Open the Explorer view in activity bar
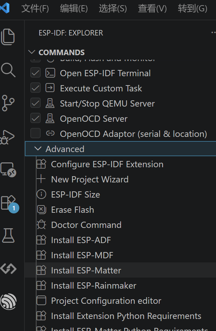The height and width of the screenshot is (331, 216). coord(8,37)
